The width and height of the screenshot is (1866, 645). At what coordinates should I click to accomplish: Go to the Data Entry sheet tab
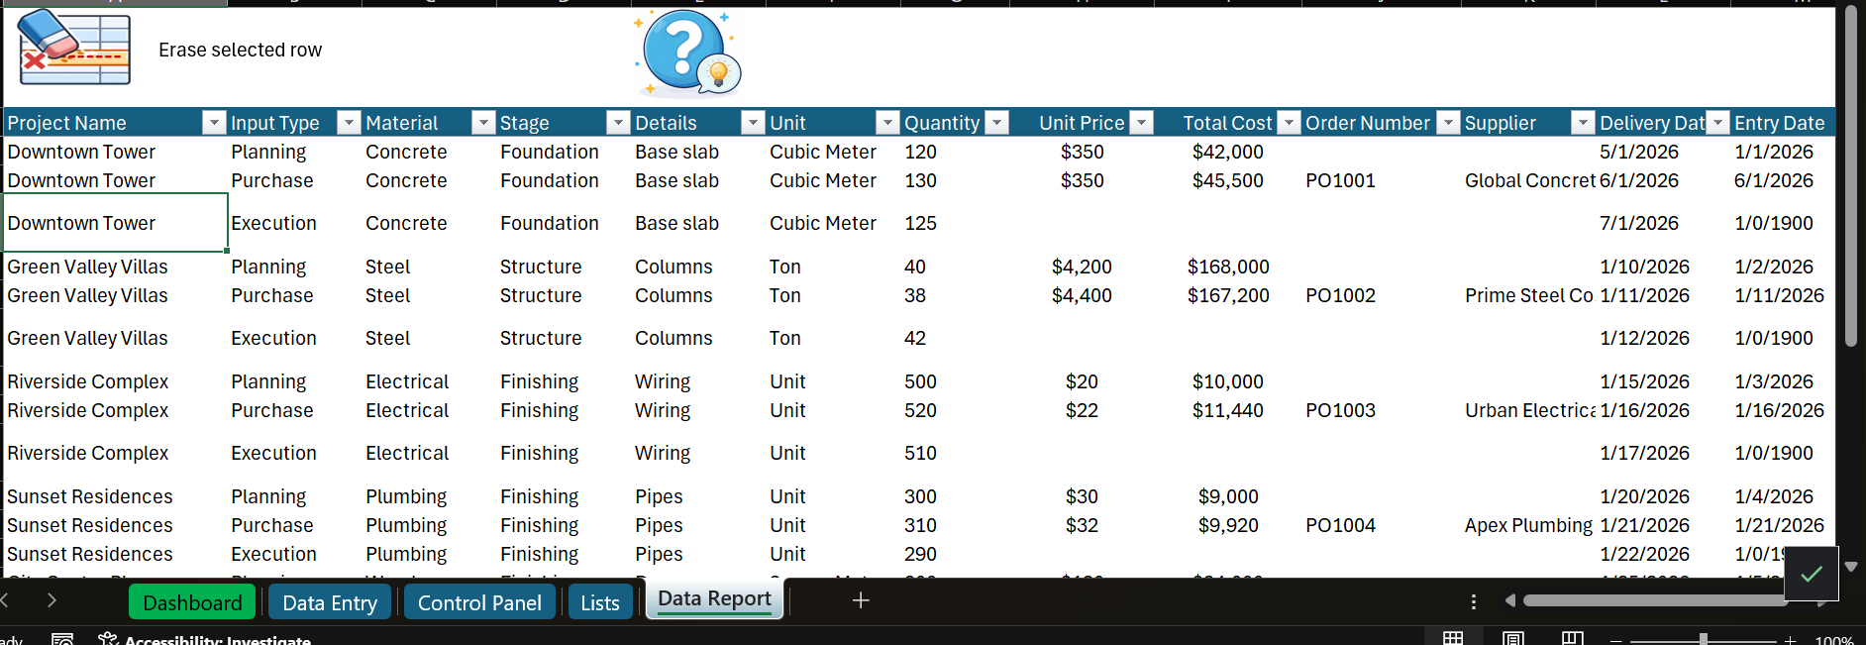(330, 602)
